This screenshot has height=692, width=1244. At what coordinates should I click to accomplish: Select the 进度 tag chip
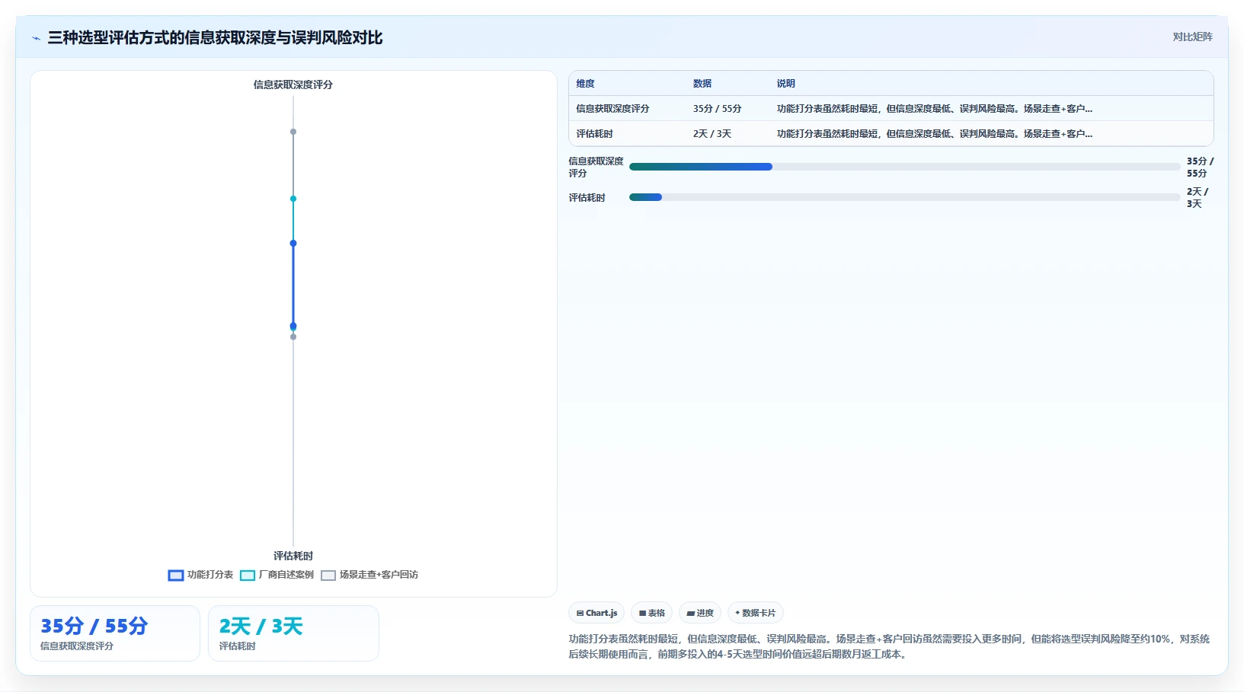tap(700, 613)
